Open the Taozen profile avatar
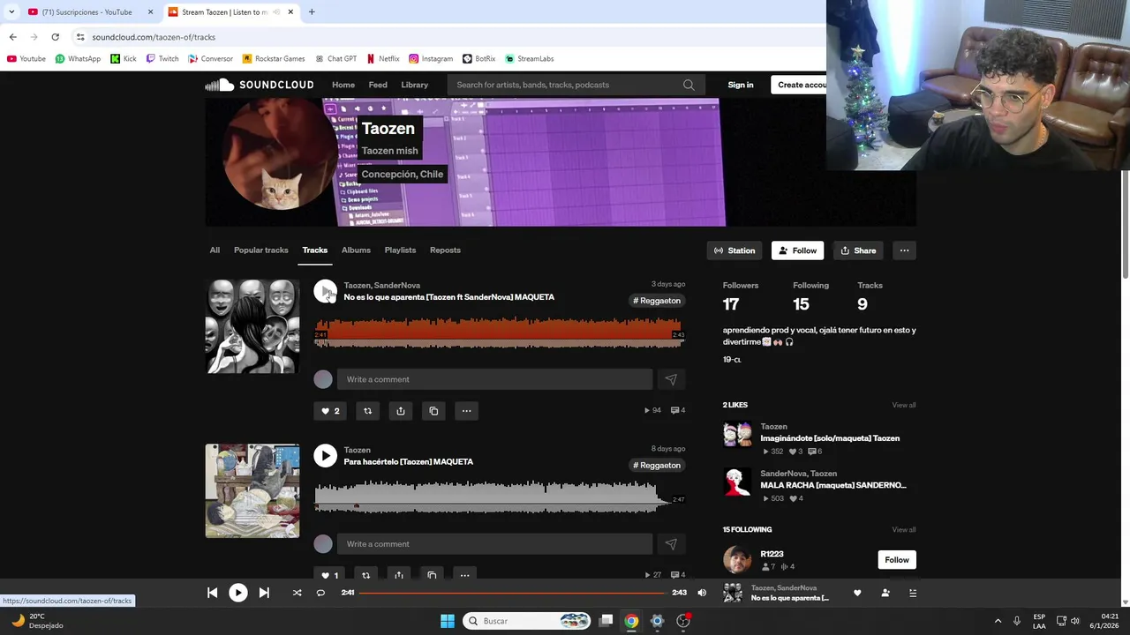The height and width of the screenshot is (635, 1130). pos(279,155)
